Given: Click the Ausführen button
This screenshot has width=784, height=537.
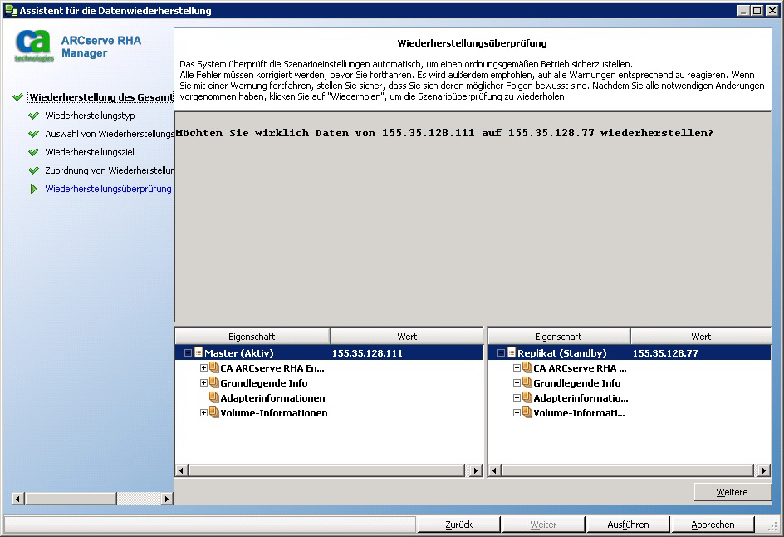Looking at the screenshot, I should (628, 524).
